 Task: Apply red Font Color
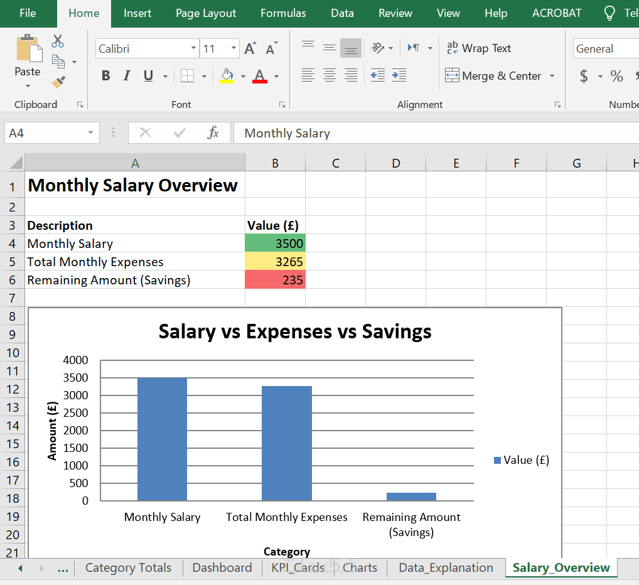pos(260,76)
